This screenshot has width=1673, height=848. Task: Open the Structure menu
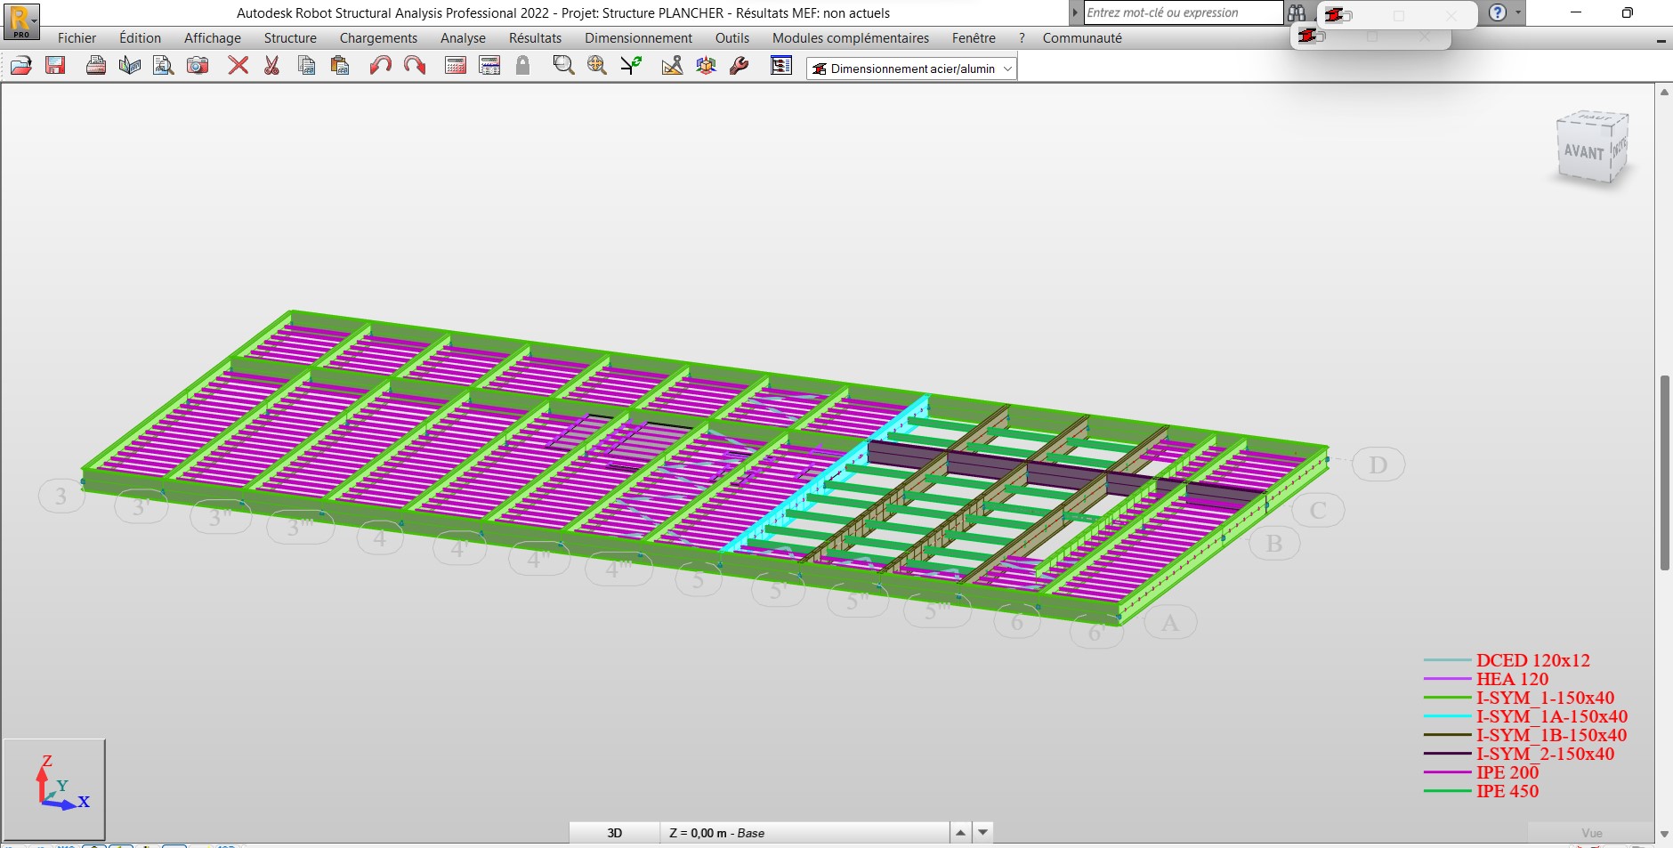pyautogui.click(x=290, y=38)
